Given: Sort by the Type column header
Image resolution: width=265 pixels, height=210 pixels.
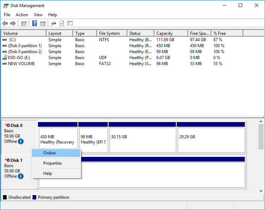Looking at the screenshot, I should 85,33.
